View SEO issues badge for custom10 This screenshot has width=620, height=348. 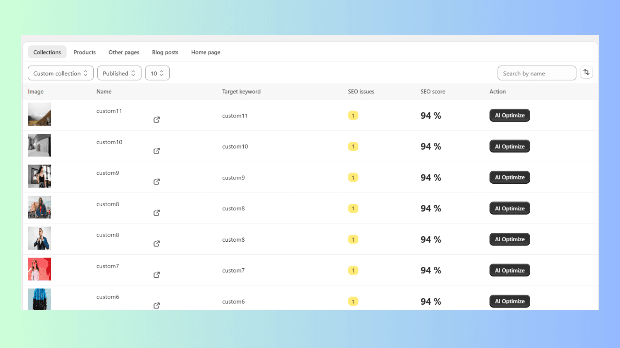pos(353,147)
